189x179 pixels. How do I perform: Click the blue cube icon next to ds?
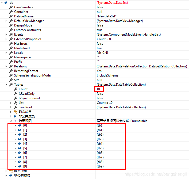[x=6, y=2]
